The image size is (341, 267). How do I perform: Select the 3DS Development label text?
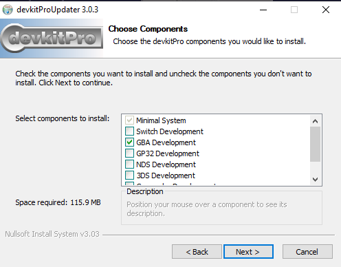(166, 175)
